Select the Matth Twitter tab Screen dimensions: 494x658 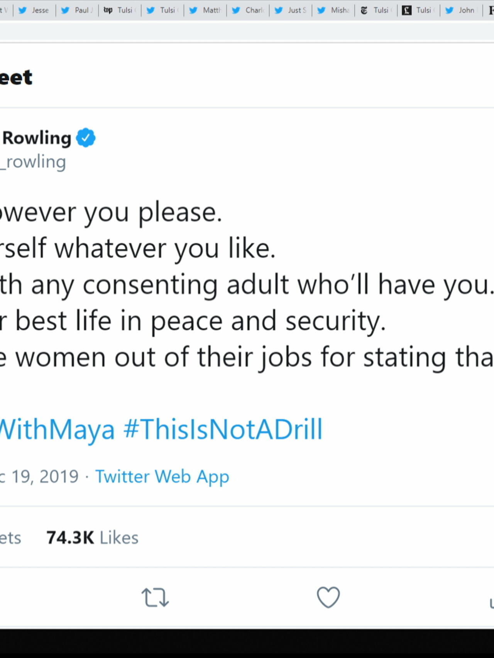[205, 10]
